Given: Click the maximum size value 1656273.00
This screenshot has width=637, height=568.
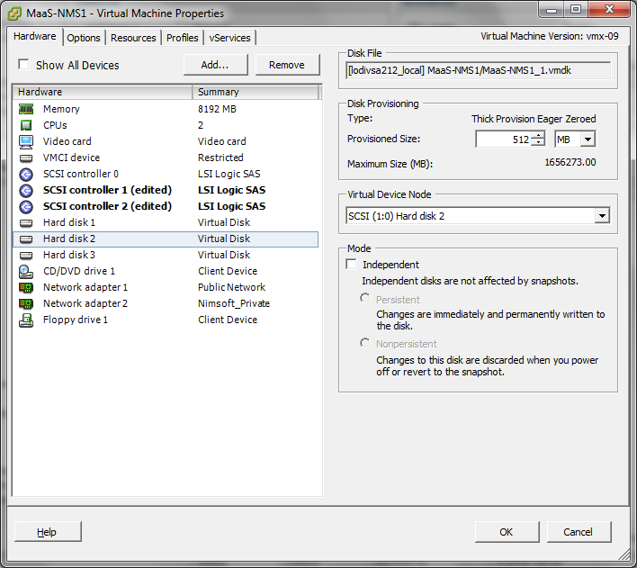Looking at the screenshot, I should click(570, 162).
